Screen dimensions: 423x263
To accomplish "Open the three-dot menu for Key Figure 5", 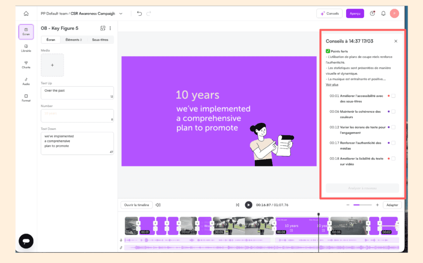I will click(110, 28).
